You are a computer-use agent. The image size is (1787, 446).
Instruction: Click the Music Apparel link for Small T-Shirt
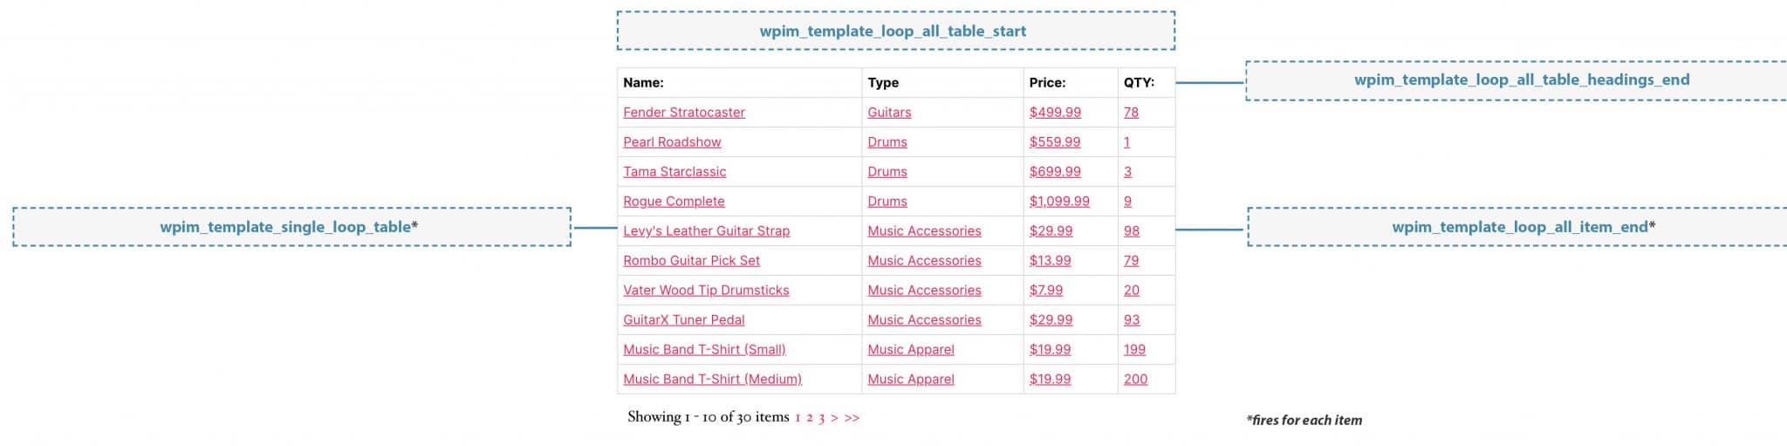click(911, 350)
